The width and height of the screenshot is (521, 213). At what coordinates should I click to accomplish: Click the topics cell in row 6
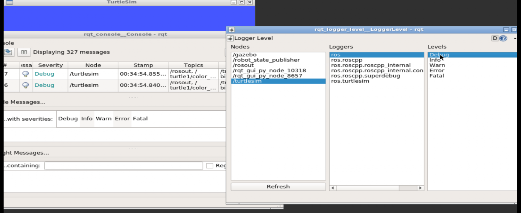coord(193,85)
